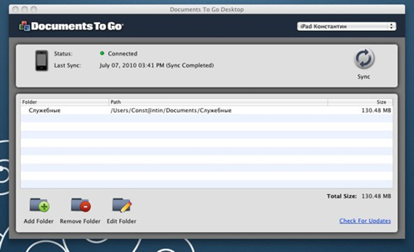Sort by the Path column header
The image size is (414, 252).
tap(218, 102)
